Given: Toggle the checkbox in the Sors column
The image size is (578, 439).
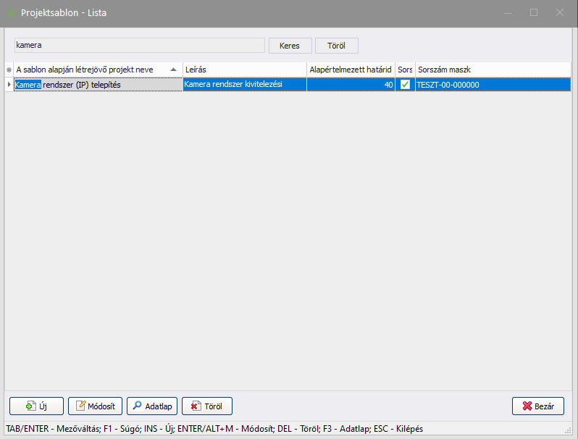Looking at the screenshot, I should 405,85.
